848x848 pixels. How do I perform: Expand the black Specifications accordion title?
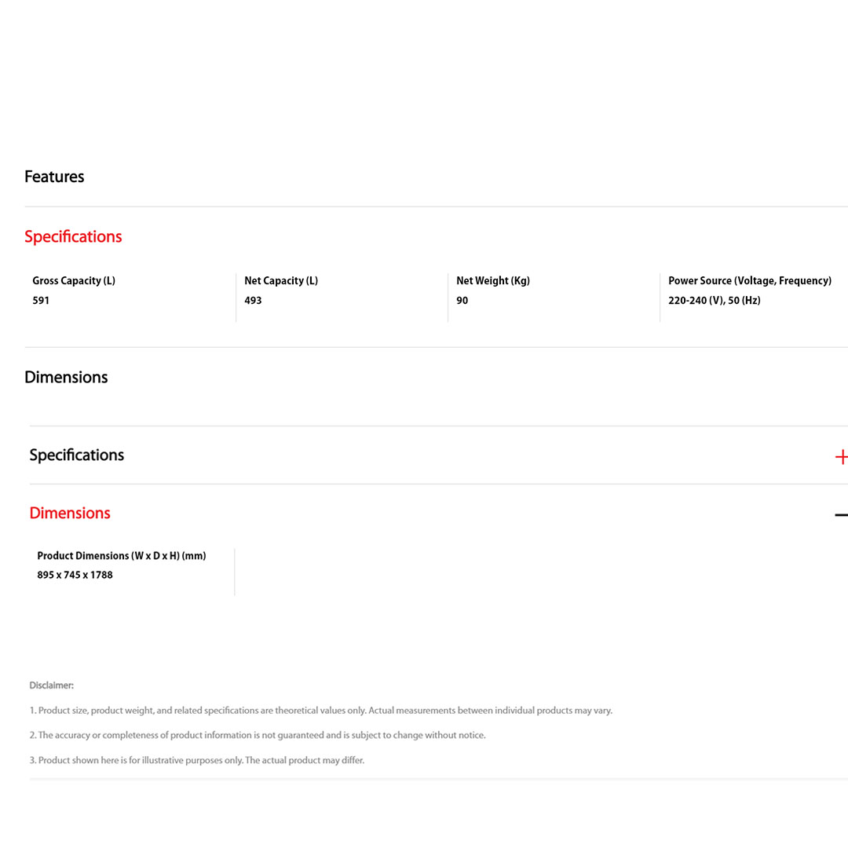click(x=77, y=455)
